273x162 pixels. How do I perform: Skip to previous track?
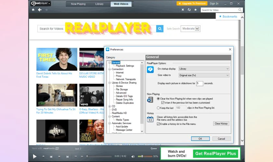[51, 156]
